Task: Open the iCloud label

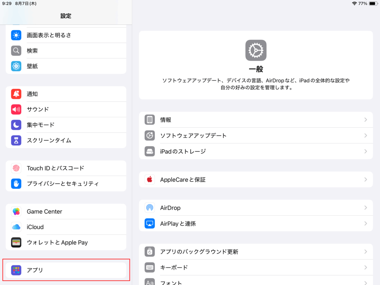Action: pos(35,227)
